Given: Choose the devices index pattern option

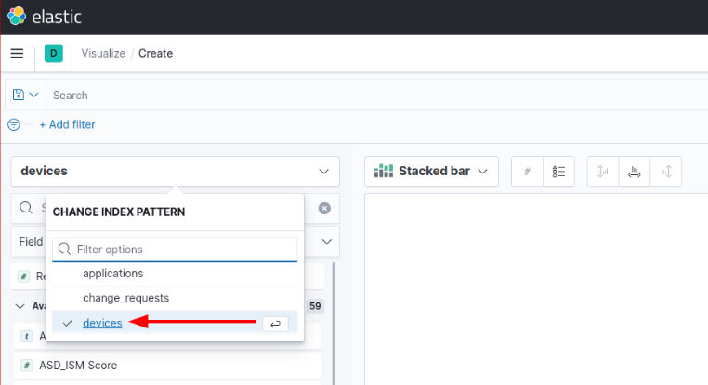Looking at the screenshot, I should pyautogui.click(x=102, y=323).
